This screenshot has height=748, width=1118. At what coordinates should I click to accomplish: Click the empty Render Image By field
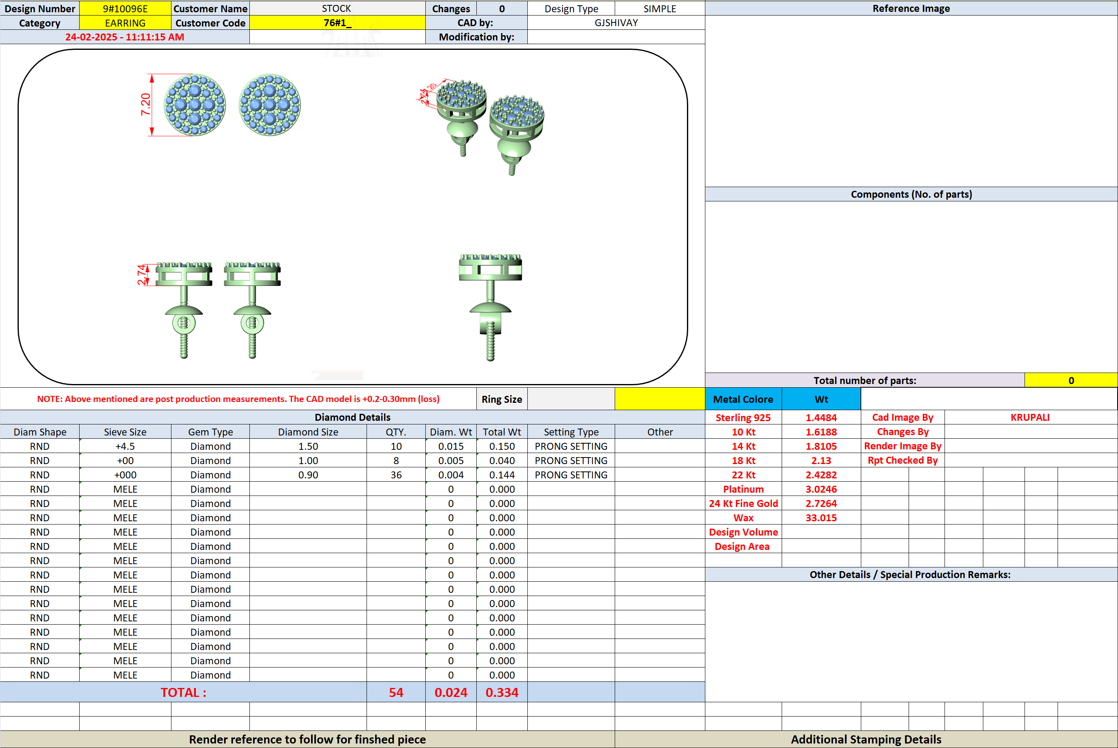click(x=1030, y=446)
